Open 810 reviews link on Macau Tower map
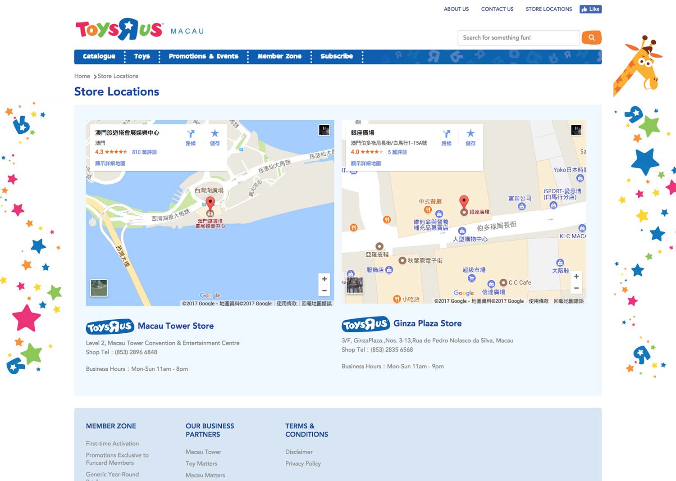The image size is (676, 481). coord(144,152)
